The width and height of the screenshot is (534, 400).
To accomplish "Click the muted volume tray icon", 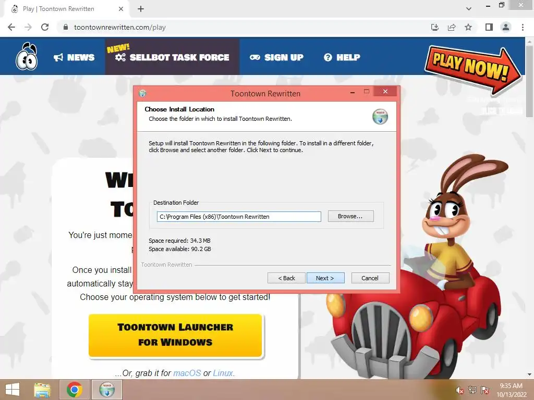I will click(460, 390).
